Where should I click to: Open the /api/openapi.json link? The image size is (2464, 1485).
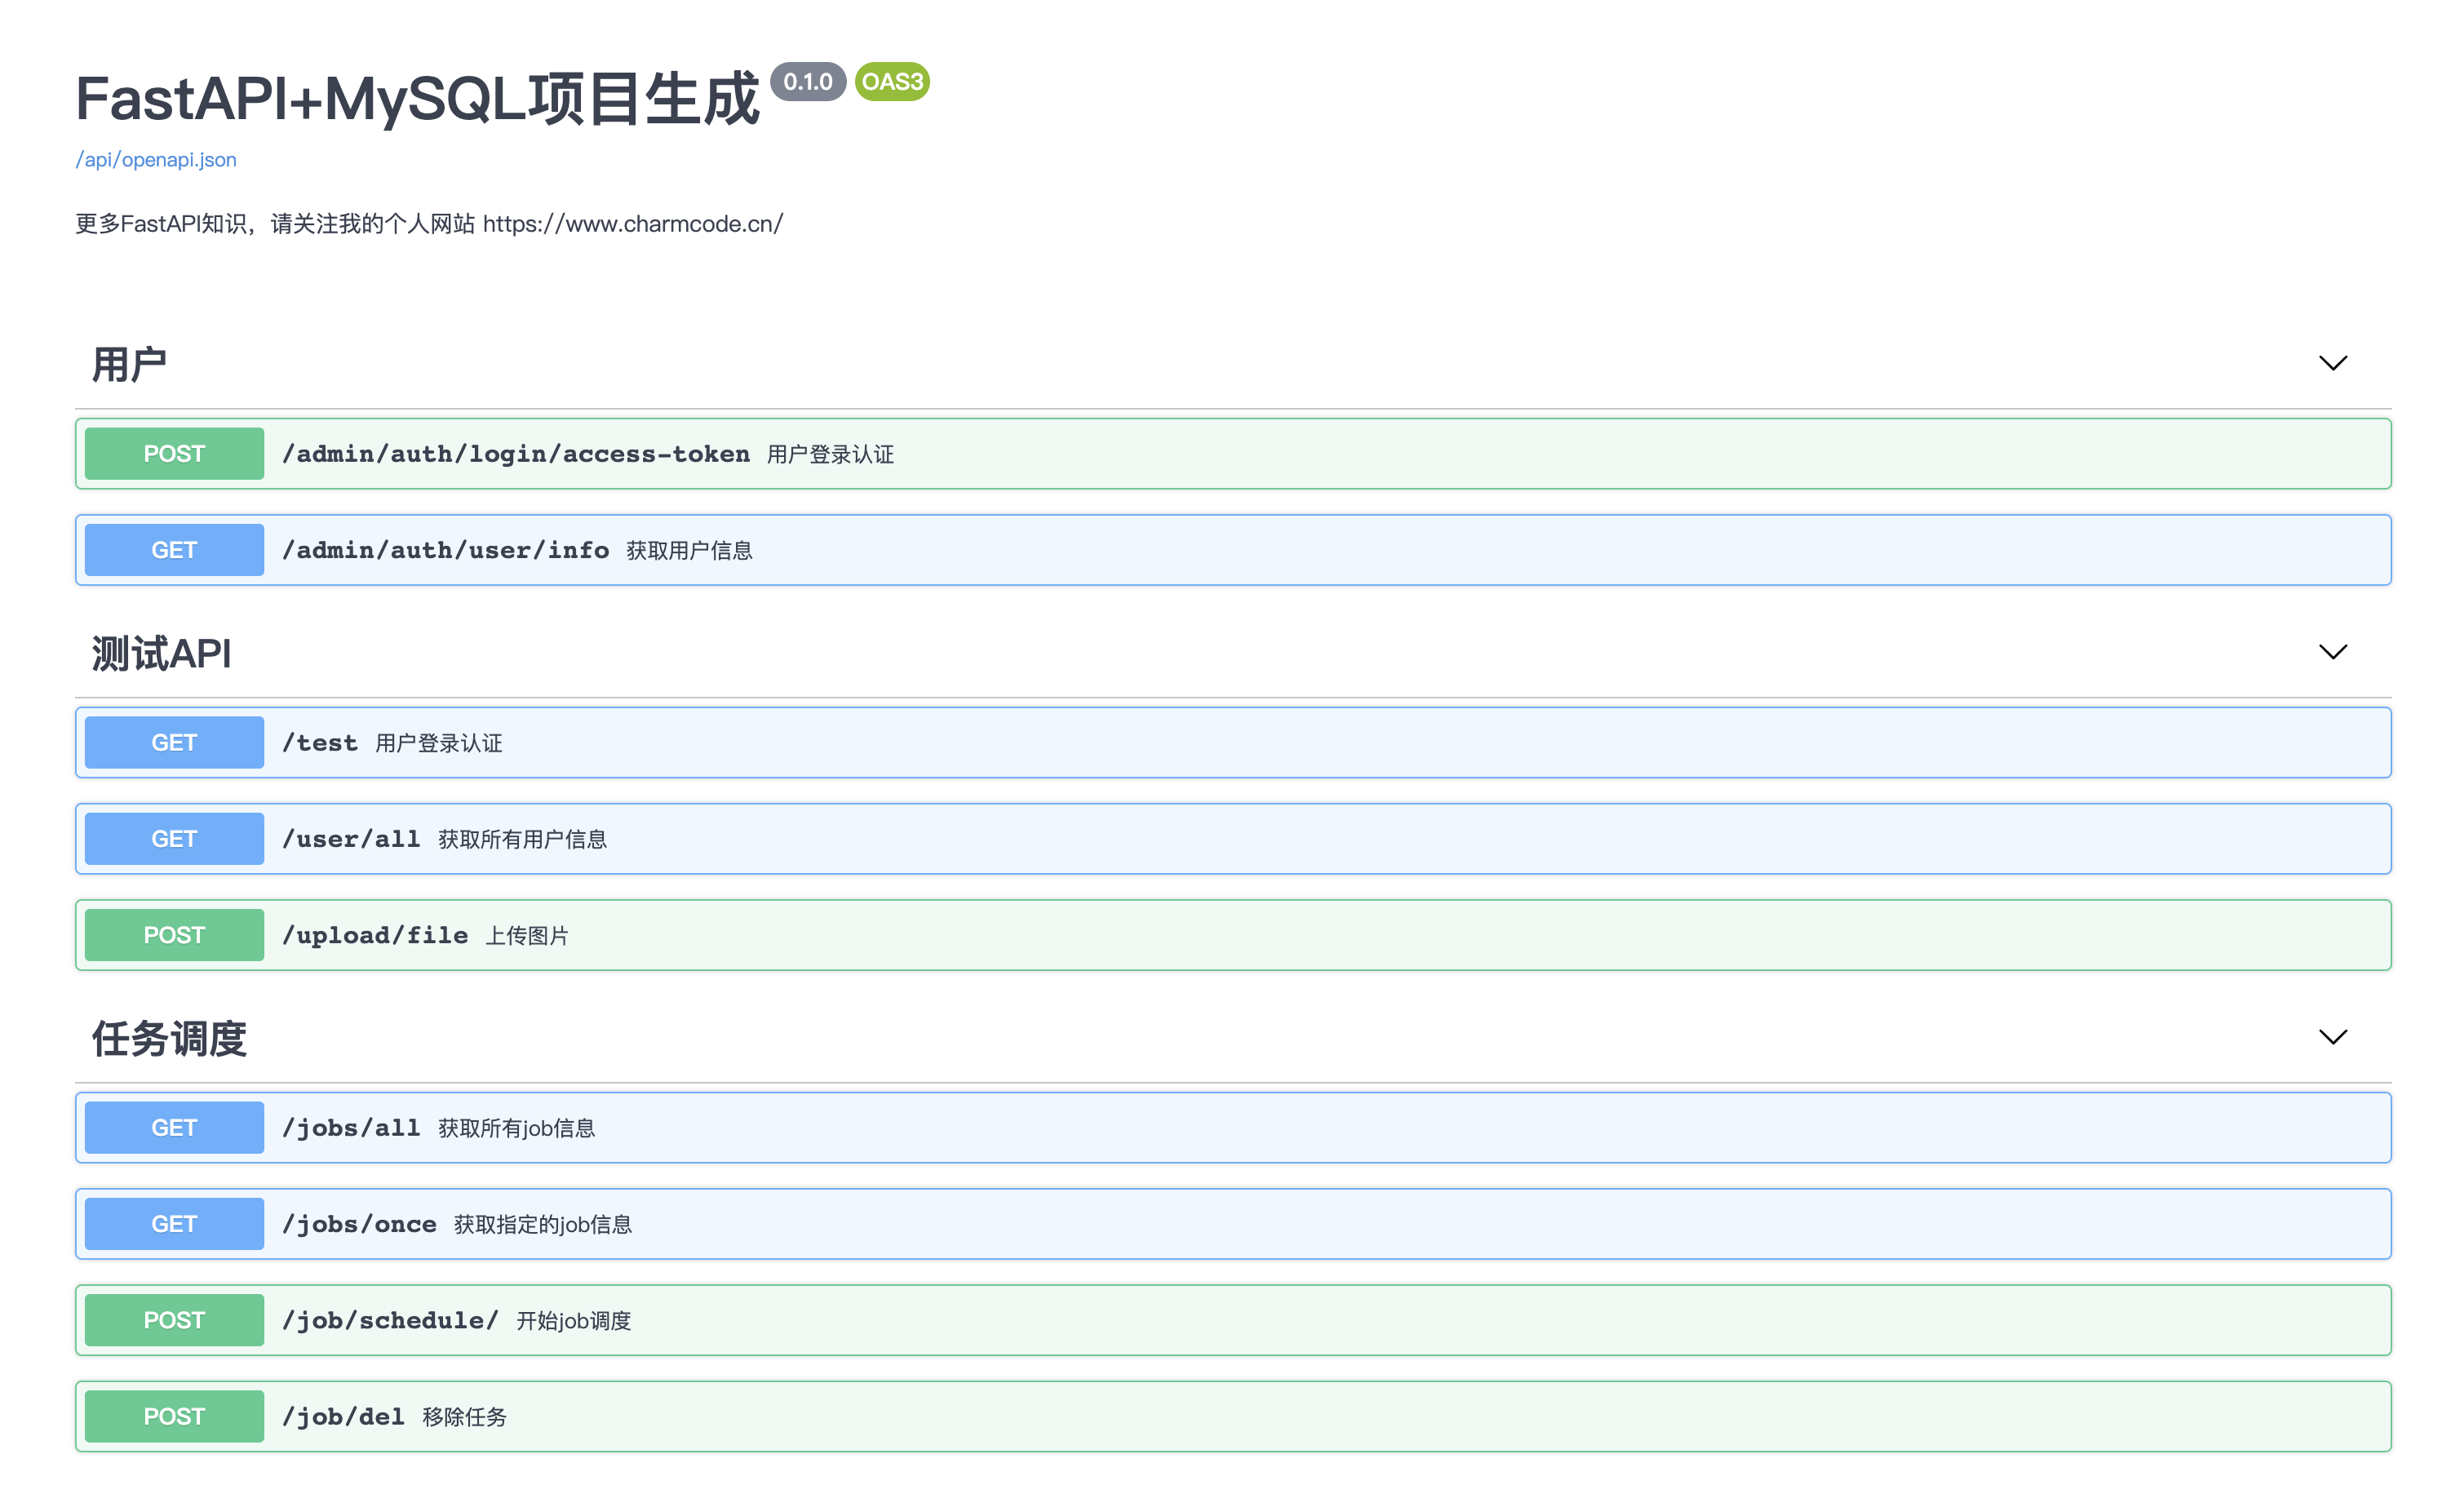click(x=156, y=160)
